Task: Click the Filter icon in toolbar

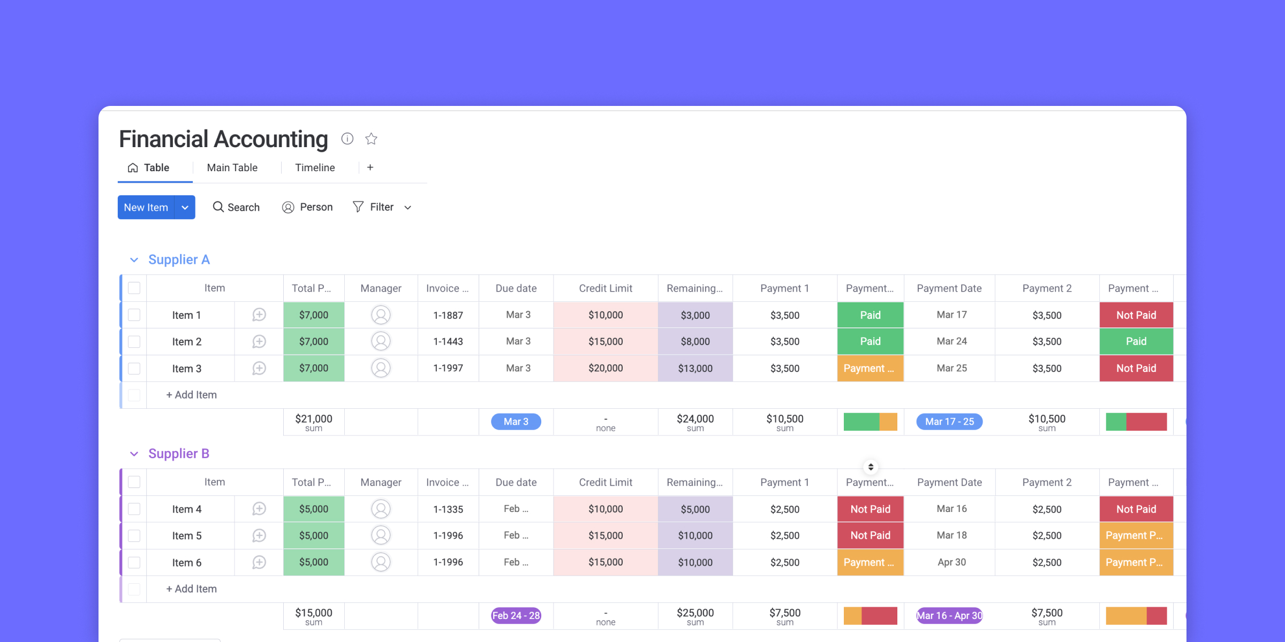Action: click(x=357, y=207)
